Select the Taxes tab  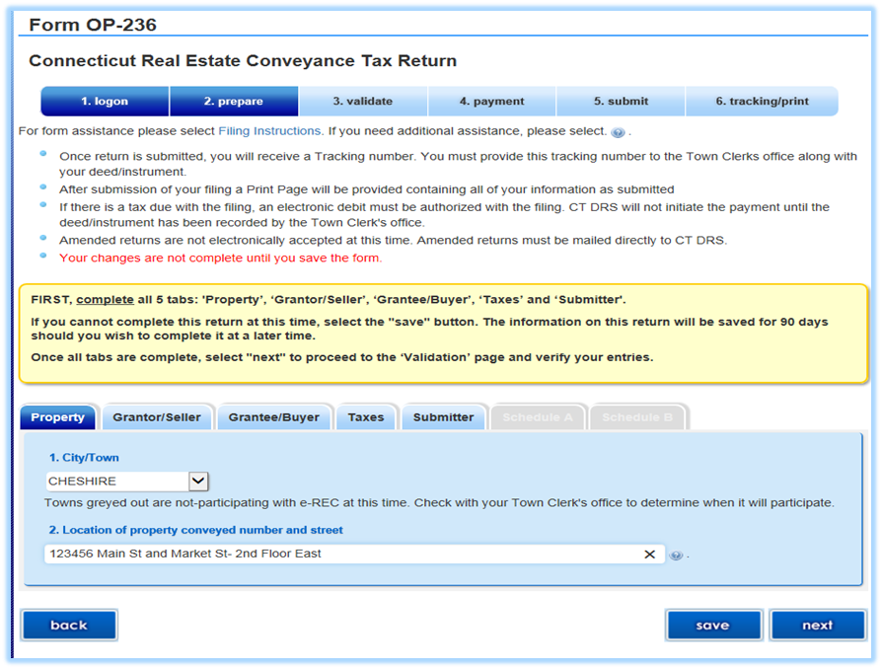[x=366, y=417]
